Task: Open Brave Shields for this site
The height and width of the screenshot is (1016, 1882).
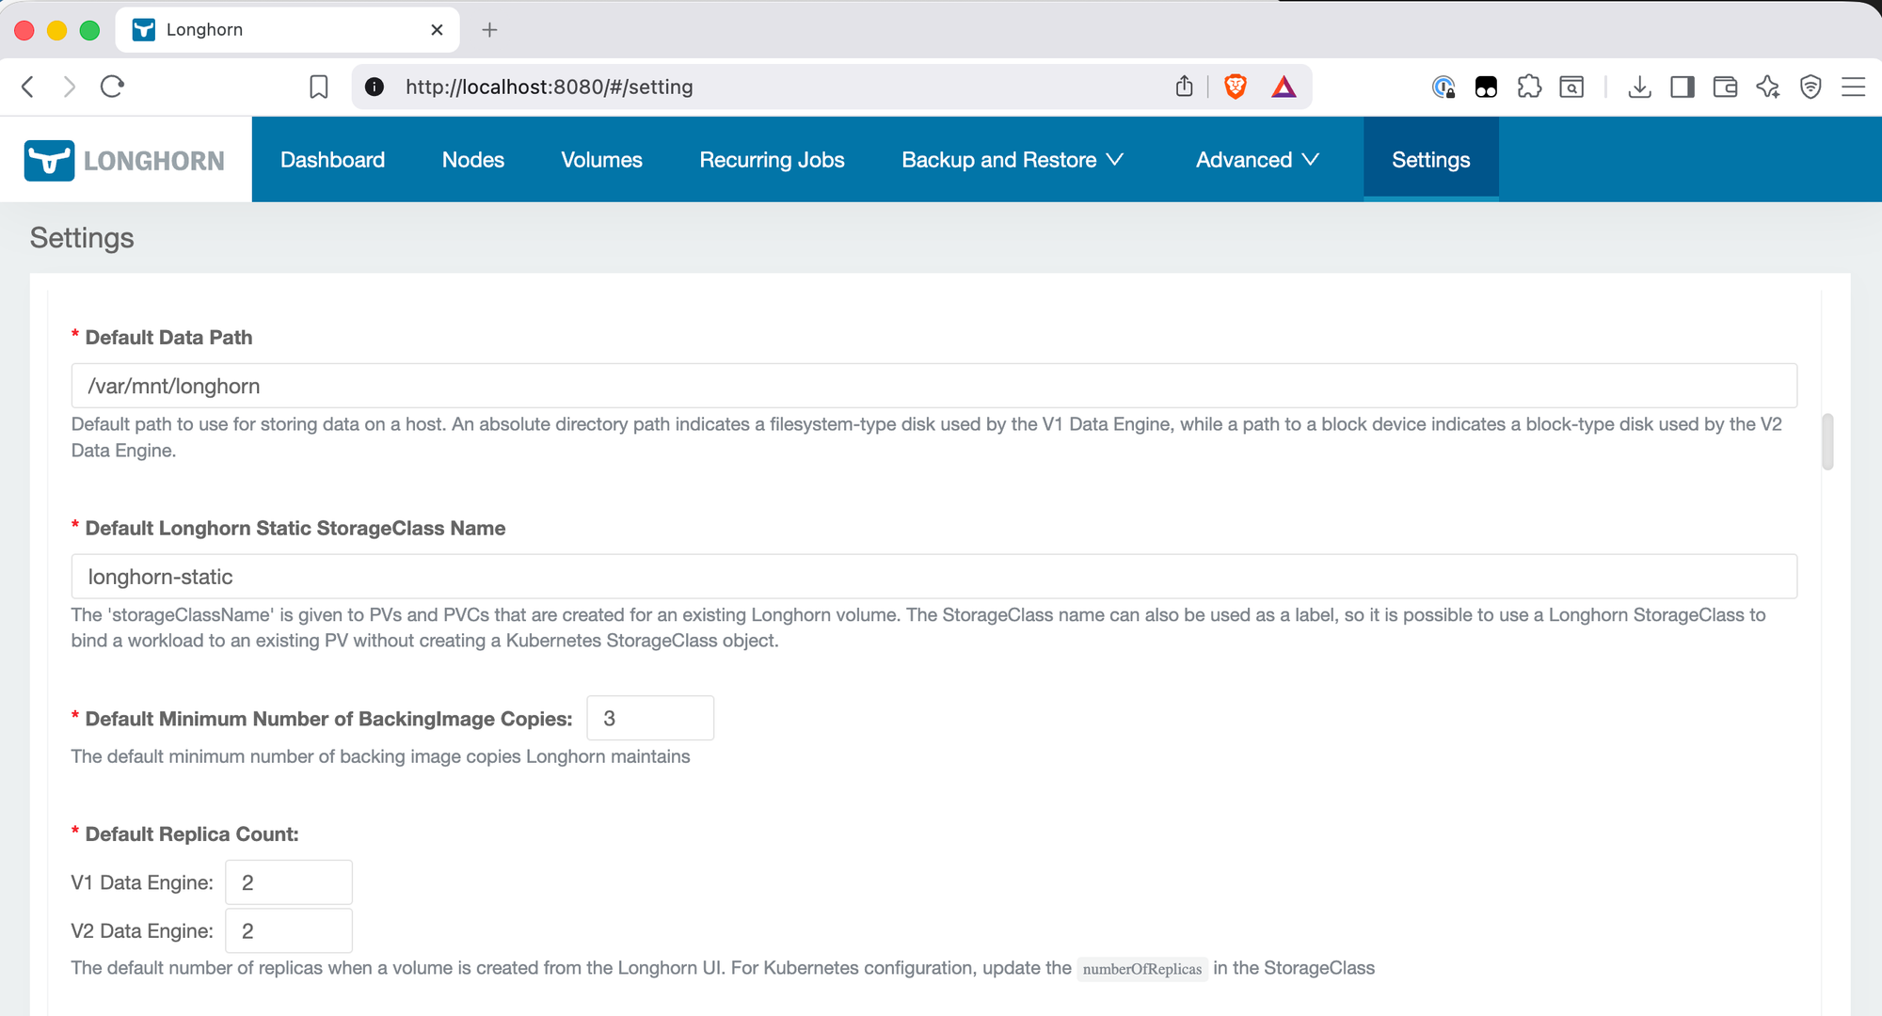Action: 1234,86
